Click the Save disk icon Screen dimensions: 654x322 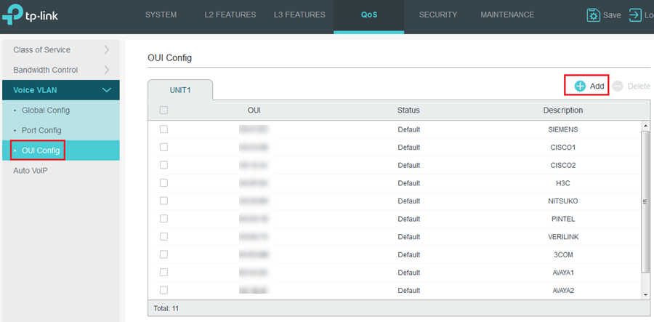594,15
